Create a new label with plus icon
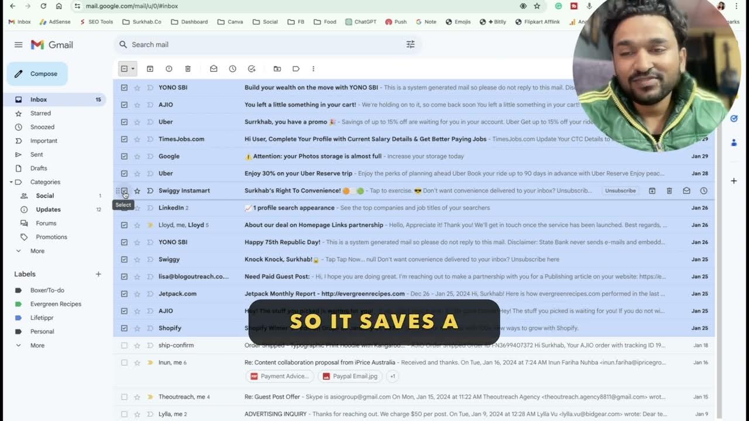 point(98,274)
